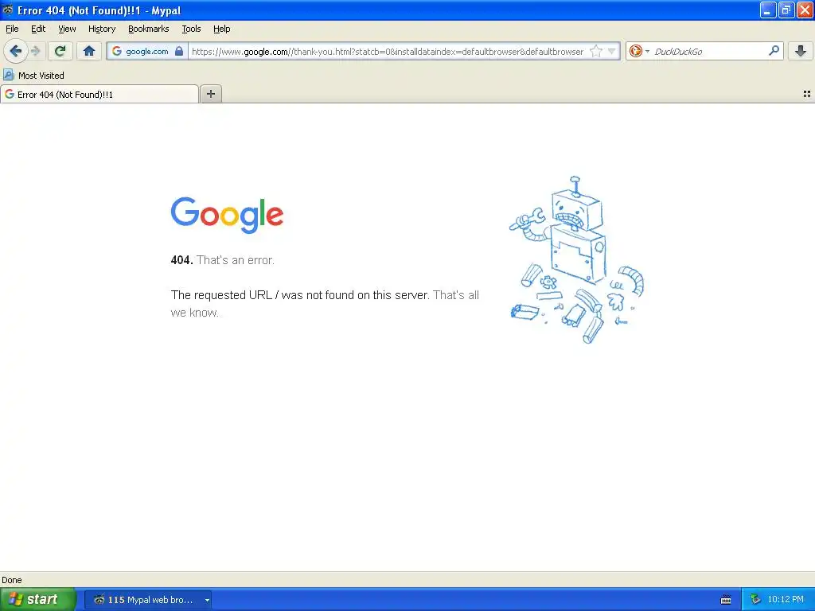Open the View menu
815x611 pixels.
coord(67,29)
